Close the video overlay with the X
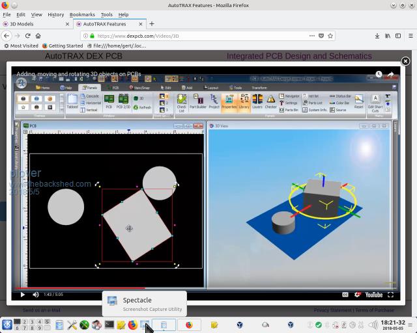Image resolution: width=417 pixels, height=333 pixels. (x=405, y=61)
